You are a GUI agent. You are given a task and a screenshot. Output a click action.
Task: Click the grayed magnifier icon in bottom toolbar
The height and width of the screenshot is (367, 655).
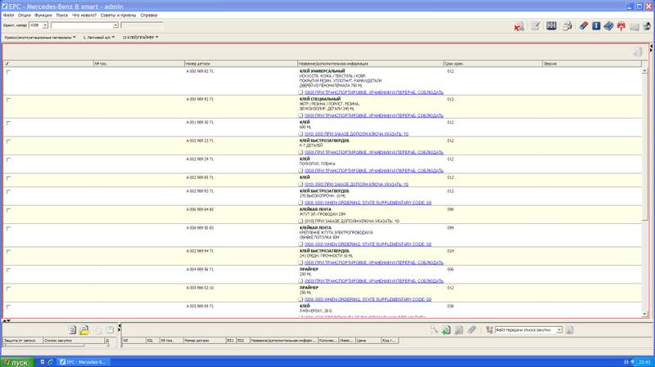point(433,329)
